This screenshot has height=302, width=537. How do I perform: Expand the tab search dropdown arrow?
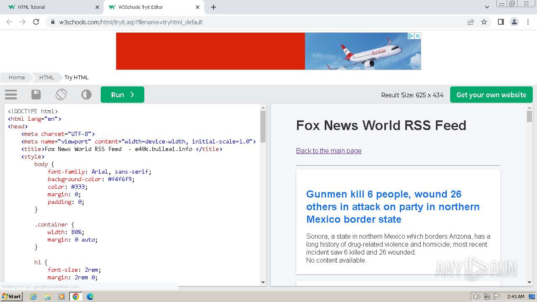click(x=487, y=7)
